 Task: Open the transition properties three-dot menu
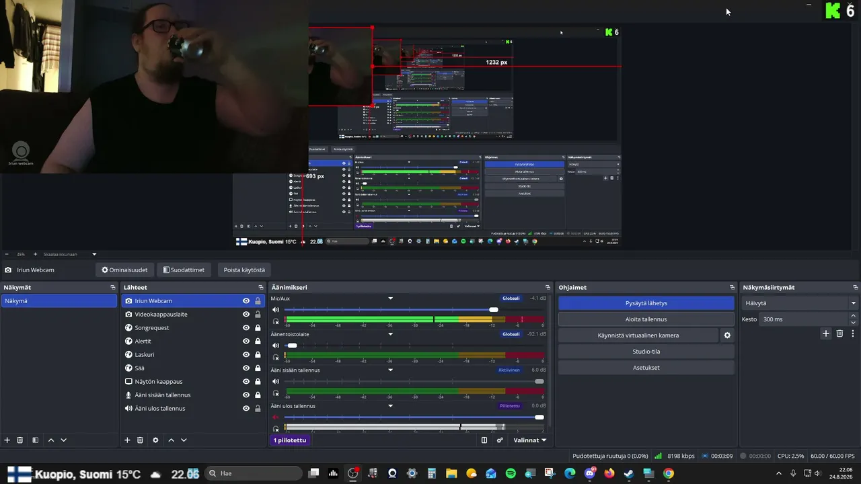852,333
